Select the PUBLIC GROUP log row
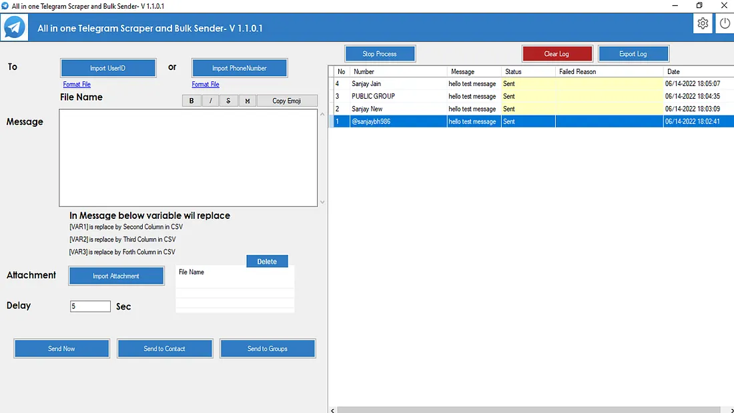Image resolution: width=734 pixels, height=413 pixels. 531,97
